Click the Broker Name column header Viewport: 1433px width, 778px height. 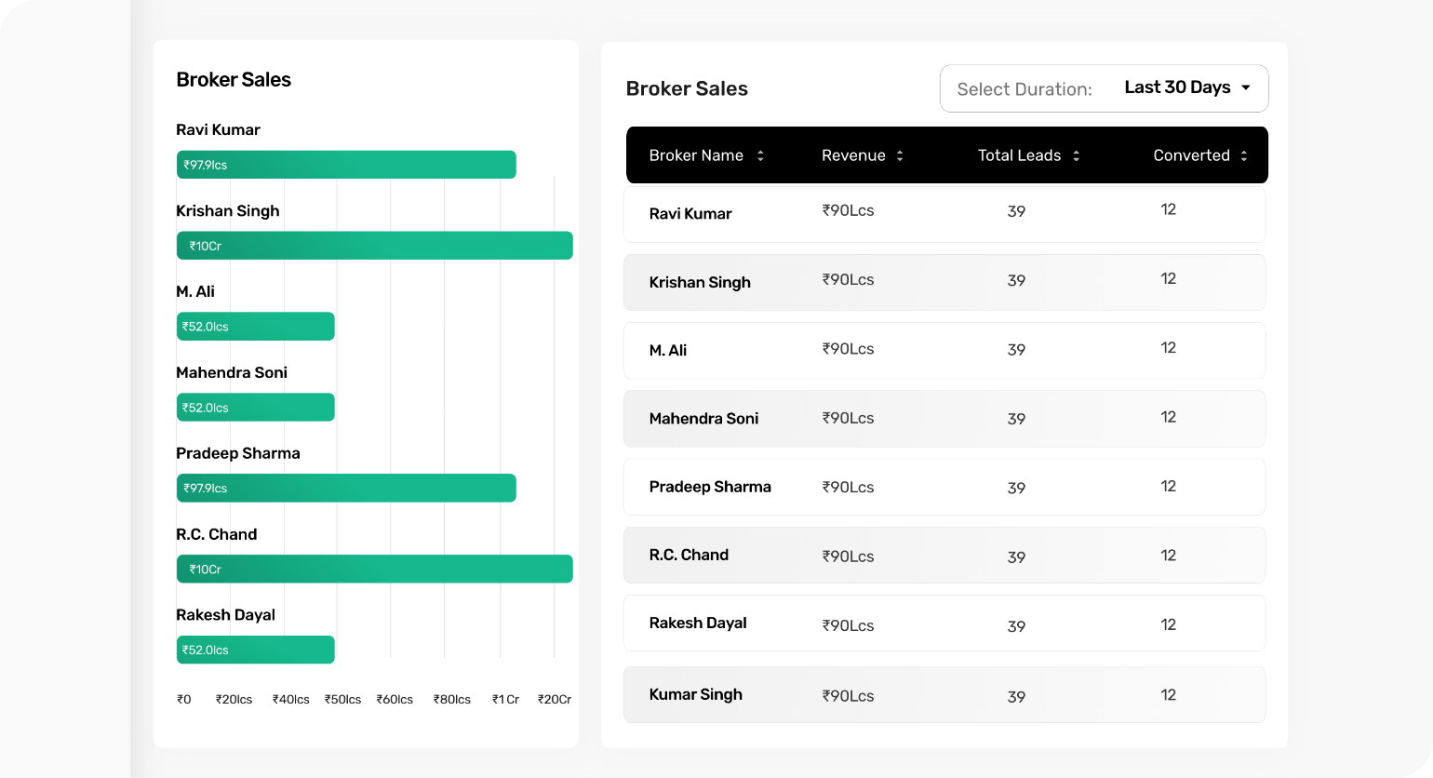coord(696,155)
